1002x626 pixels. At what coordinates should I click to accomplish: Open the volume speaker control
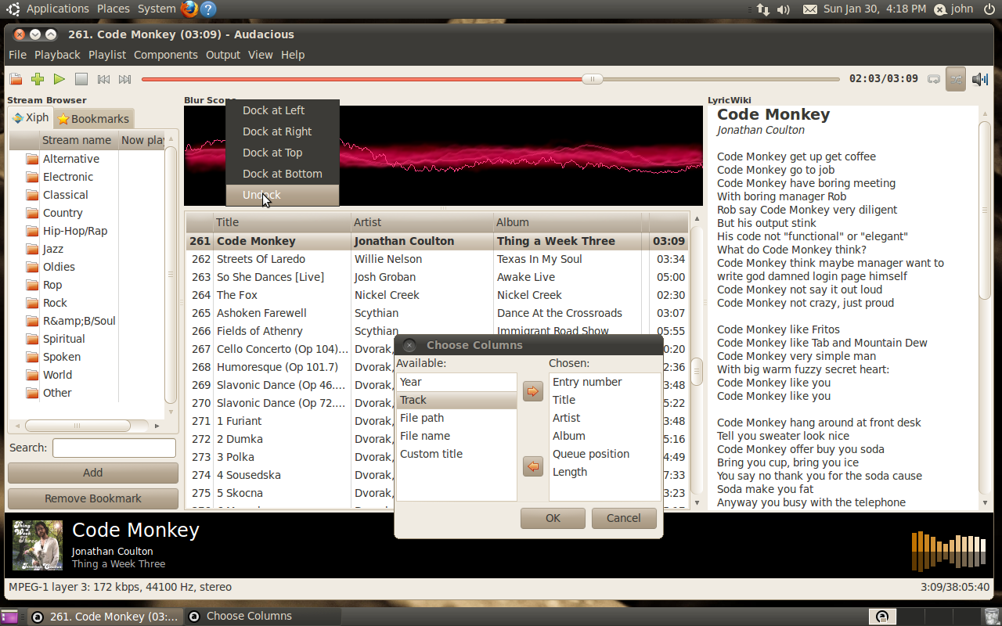tap(979, 79)
